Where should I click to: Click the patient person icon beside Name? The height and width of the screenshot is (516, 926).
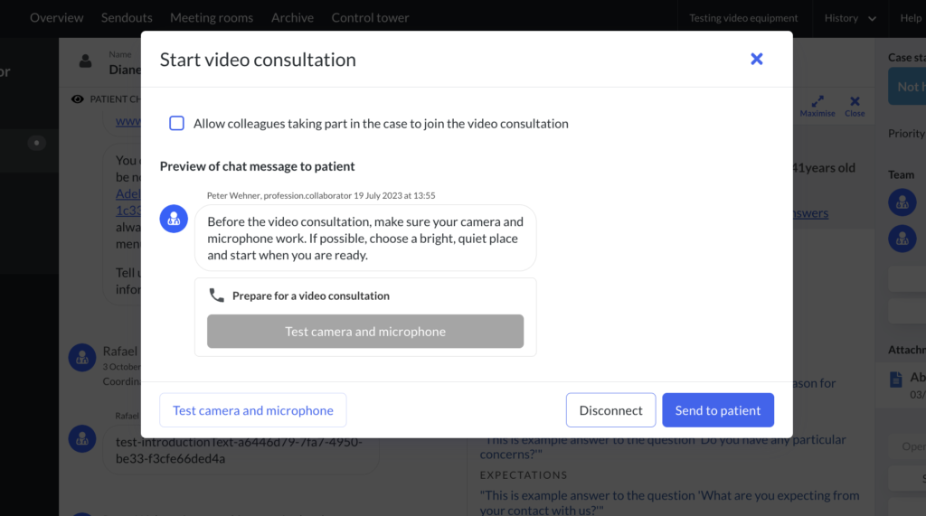tap(86, 61)
